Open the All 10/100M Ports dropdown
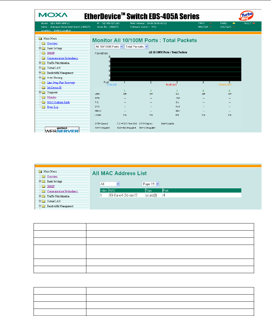Viewport: 271px width, 316px height. [109, 46]
